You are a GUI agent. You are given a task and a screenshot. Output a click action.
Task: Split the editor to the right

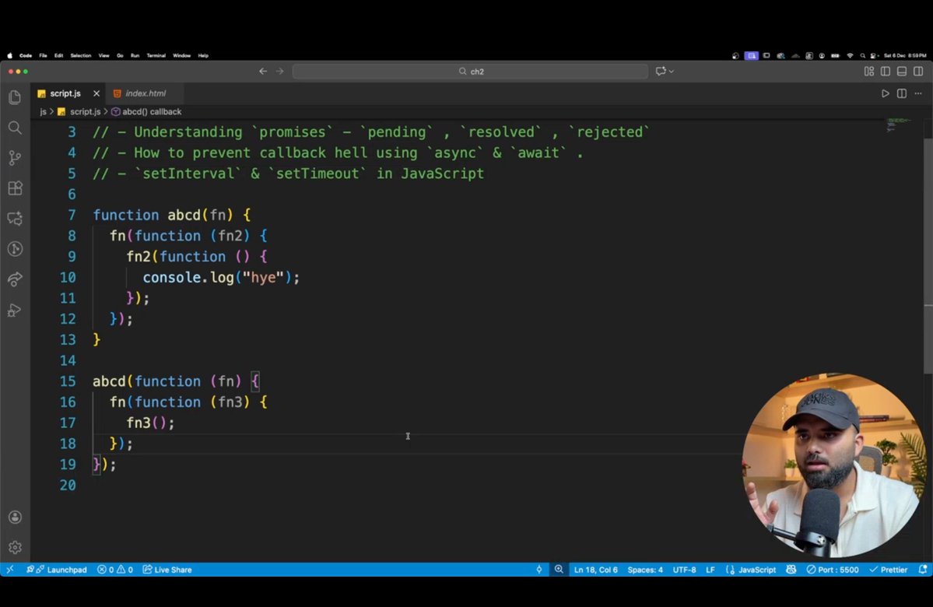tap(902, 93)
